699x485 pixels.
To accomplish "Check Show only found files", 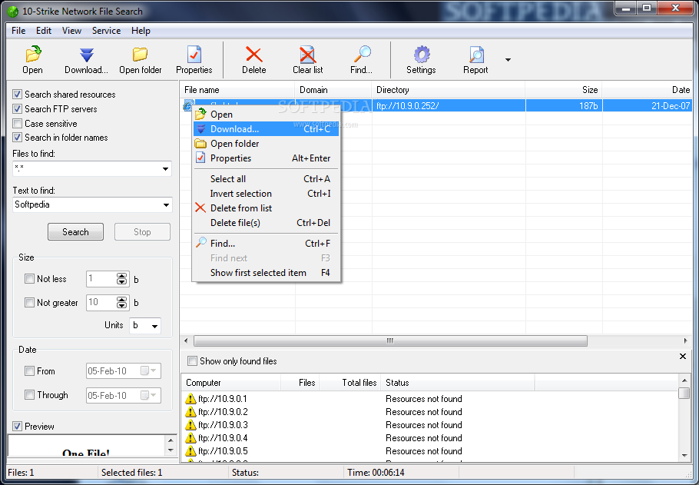I will point(193,361).
